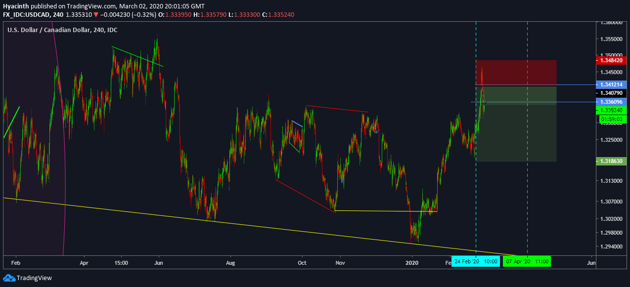Select the thick green line near February
This screenshot has height=287, width=630.
[x=11, y=122]
